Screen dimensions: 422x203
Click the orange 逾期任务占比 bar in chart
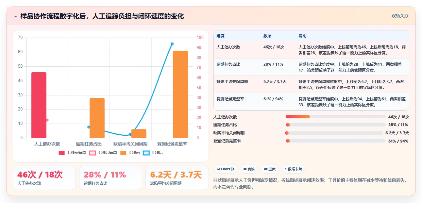[97, 118]
